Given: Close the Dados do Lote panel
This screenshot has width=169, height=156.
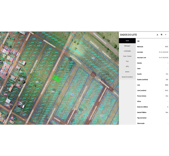Looking at the screenshot, I should (166, 35).
